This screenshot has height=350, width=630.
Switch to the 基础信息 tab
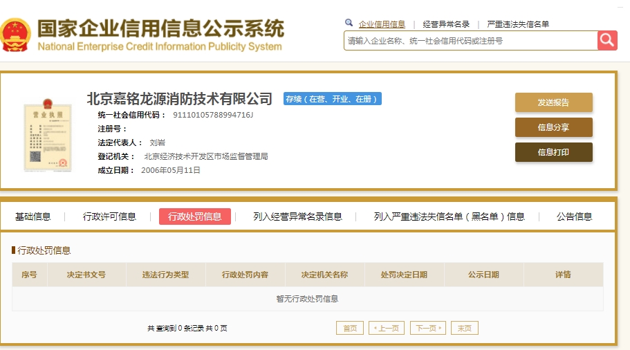pos(33,217)
